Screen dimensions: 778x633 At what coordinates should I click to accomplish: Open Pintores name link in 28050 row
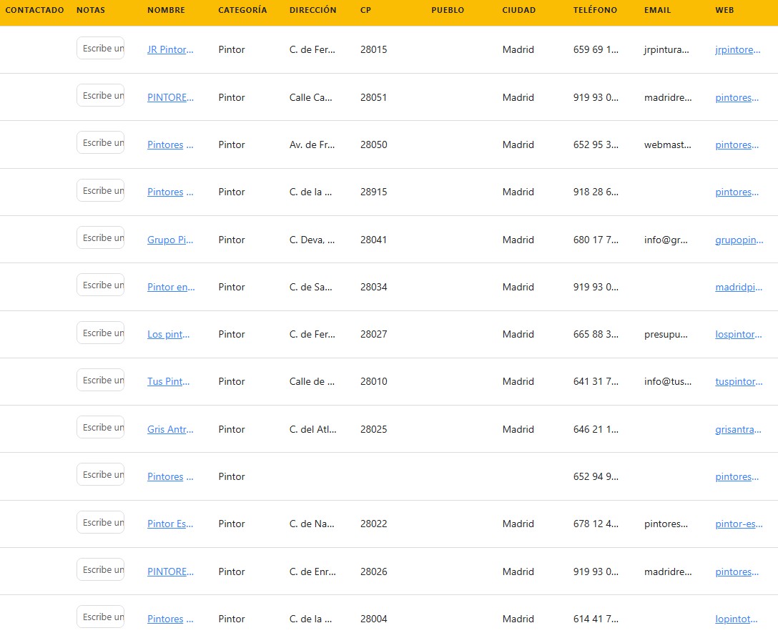point(170,144)
